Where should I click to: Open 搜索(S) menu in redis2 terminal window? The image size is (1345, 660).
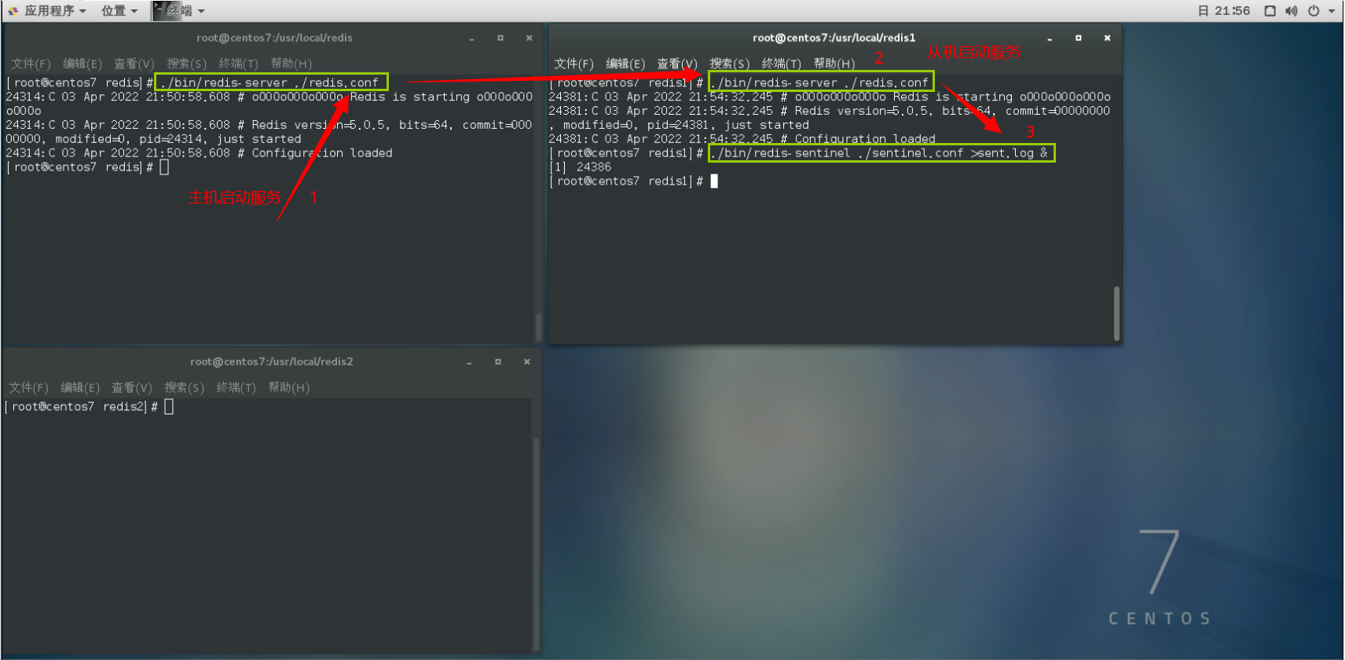click(x=184, y=387)
